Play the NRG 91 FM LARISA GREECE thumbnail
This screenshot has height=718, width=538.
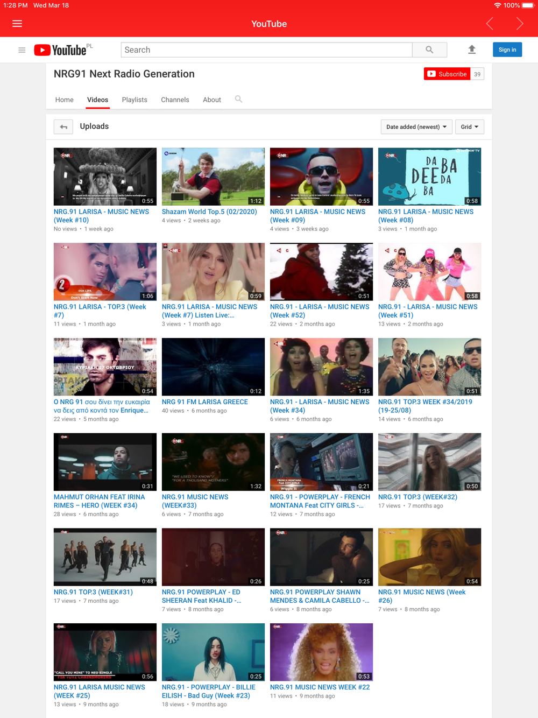(x=213, y=367)
